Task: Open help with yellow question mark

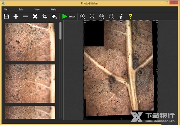Action: pos(130,16)
